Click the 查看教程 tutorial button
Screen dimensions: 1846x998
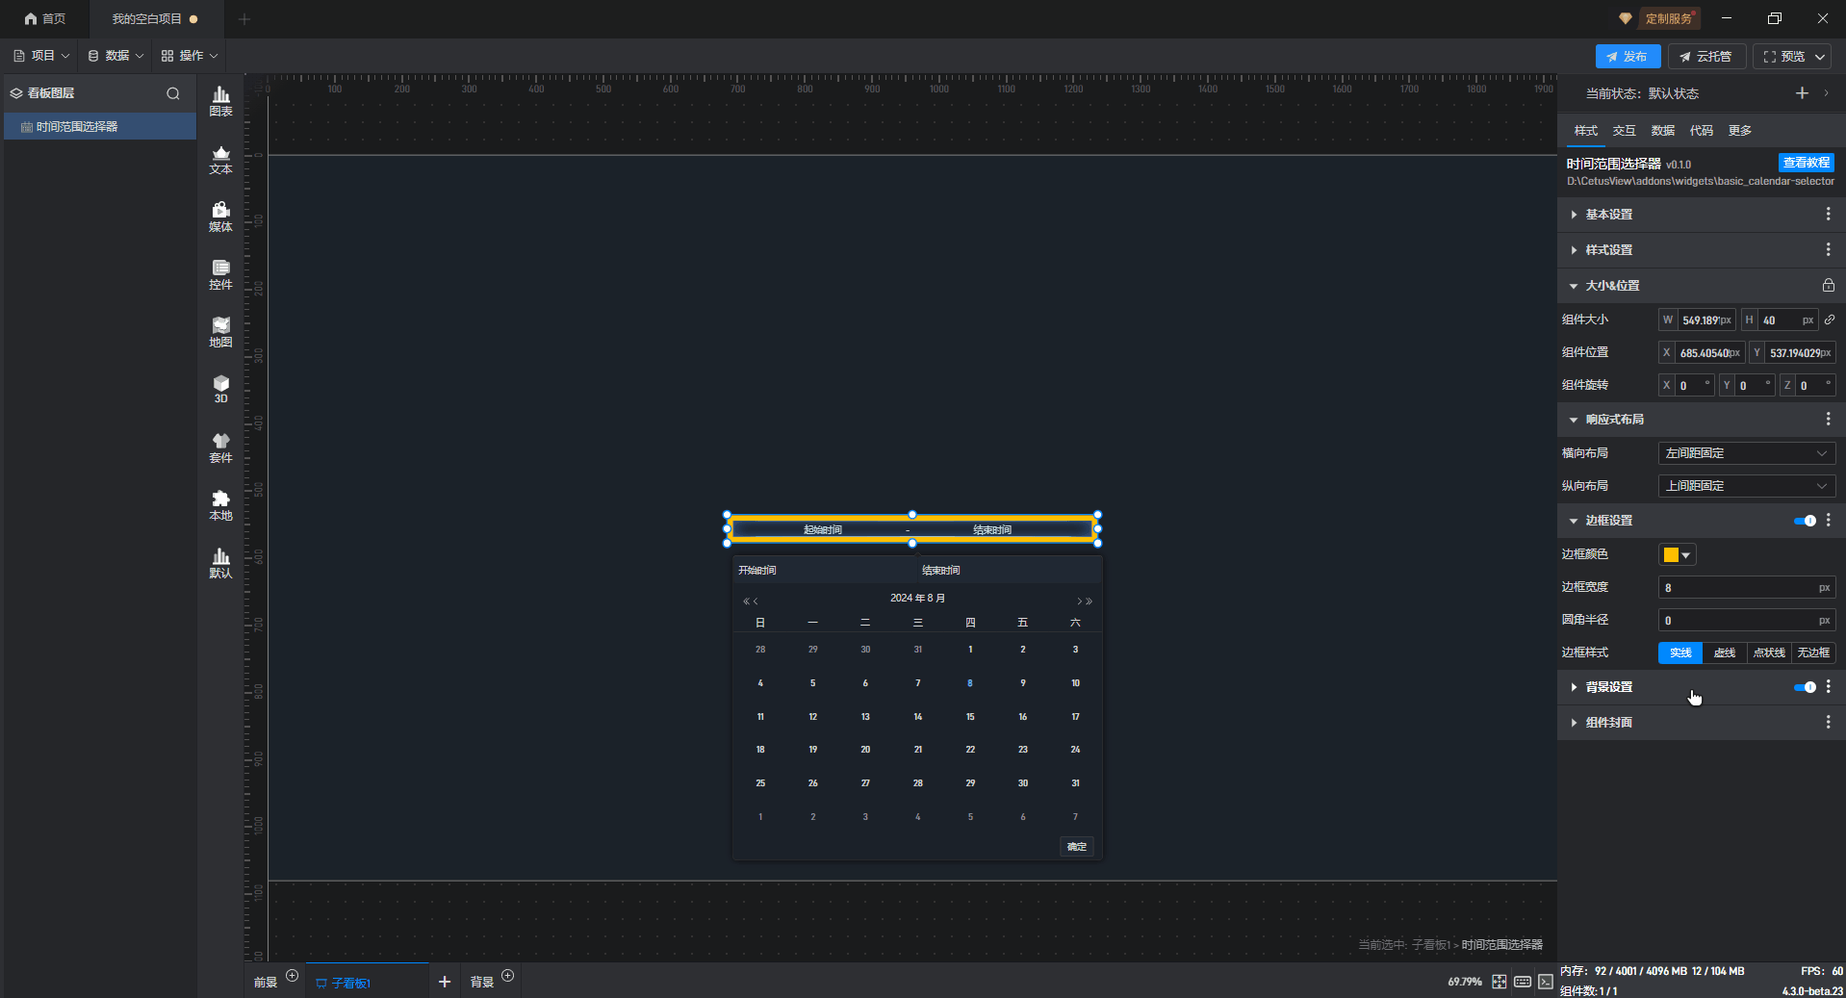click(x=1806, y=163)
